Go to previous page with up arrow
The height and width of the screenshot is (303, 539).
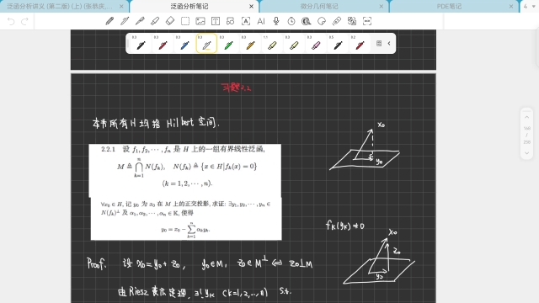click(526, 117)
